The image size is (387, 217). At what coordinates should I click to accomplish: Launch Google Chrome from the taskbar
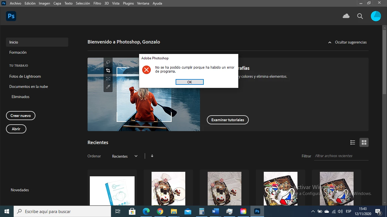[160, 211]
